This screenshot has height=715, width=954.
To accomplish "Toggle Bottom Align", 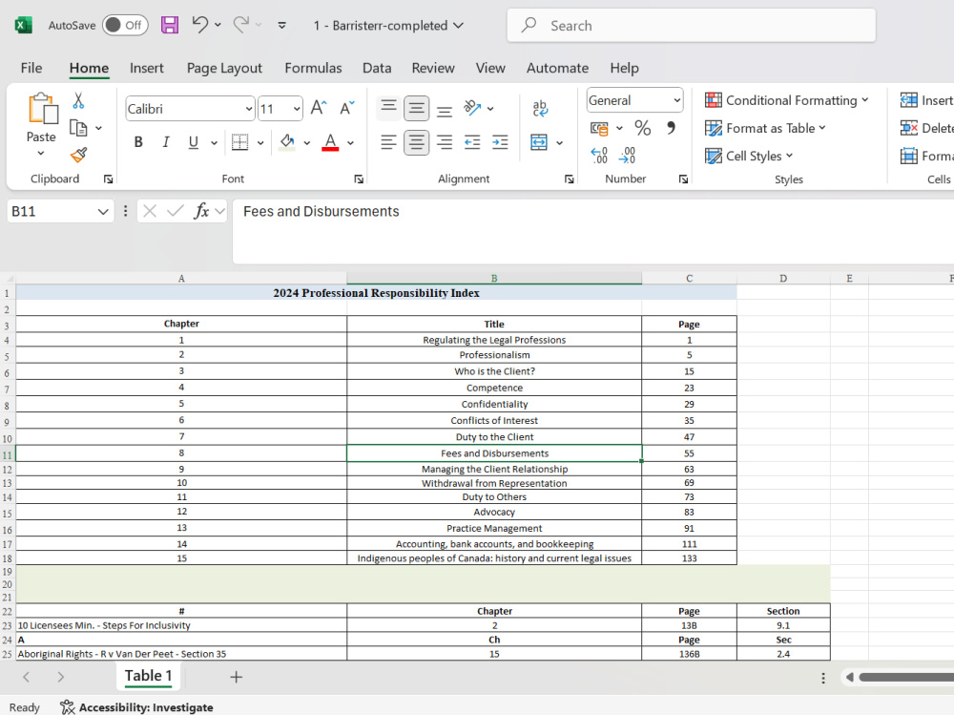I will tap(445, 108).
